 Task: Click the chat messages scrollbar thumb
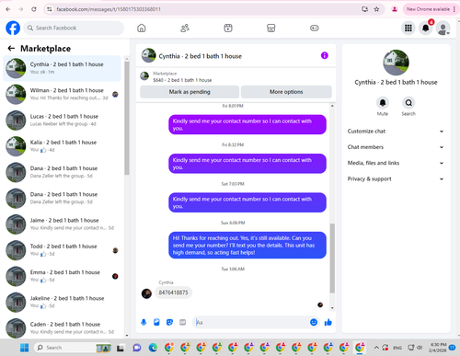(x=332, y=258)
